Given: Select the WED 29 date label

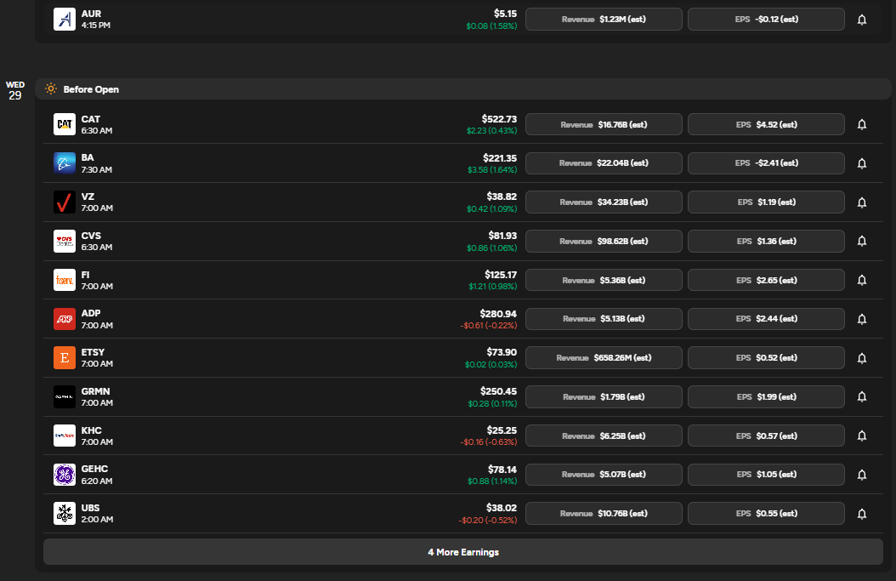Looking at the screenshot, I should pyautogui.click(x=15, y=90).
